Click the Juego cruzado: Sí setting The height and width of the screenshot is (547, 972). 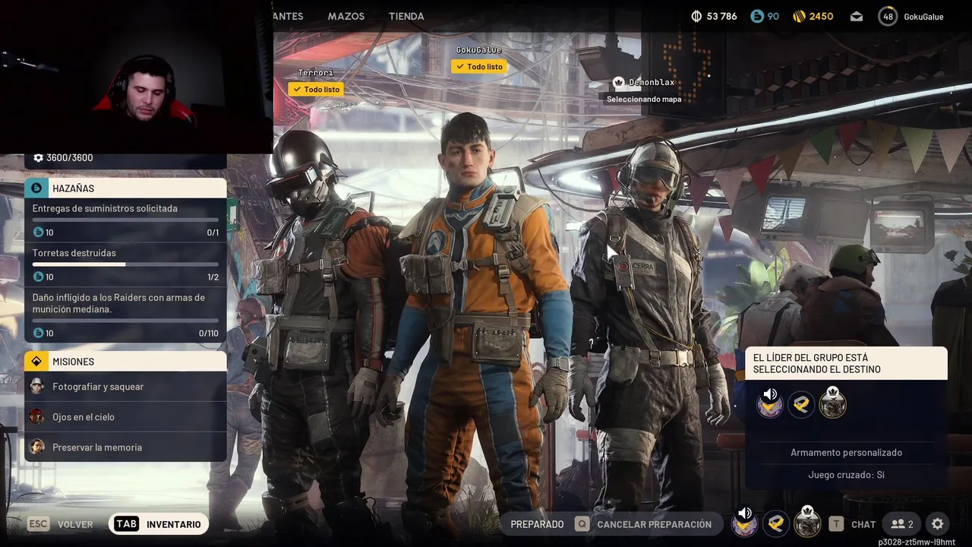click(846, 475)
